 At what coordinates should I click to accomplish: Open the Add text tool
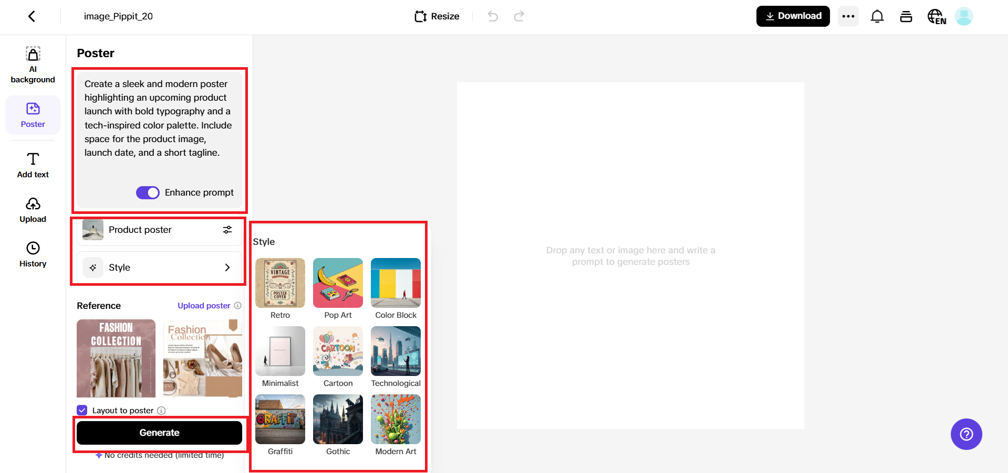pos(33,164)
